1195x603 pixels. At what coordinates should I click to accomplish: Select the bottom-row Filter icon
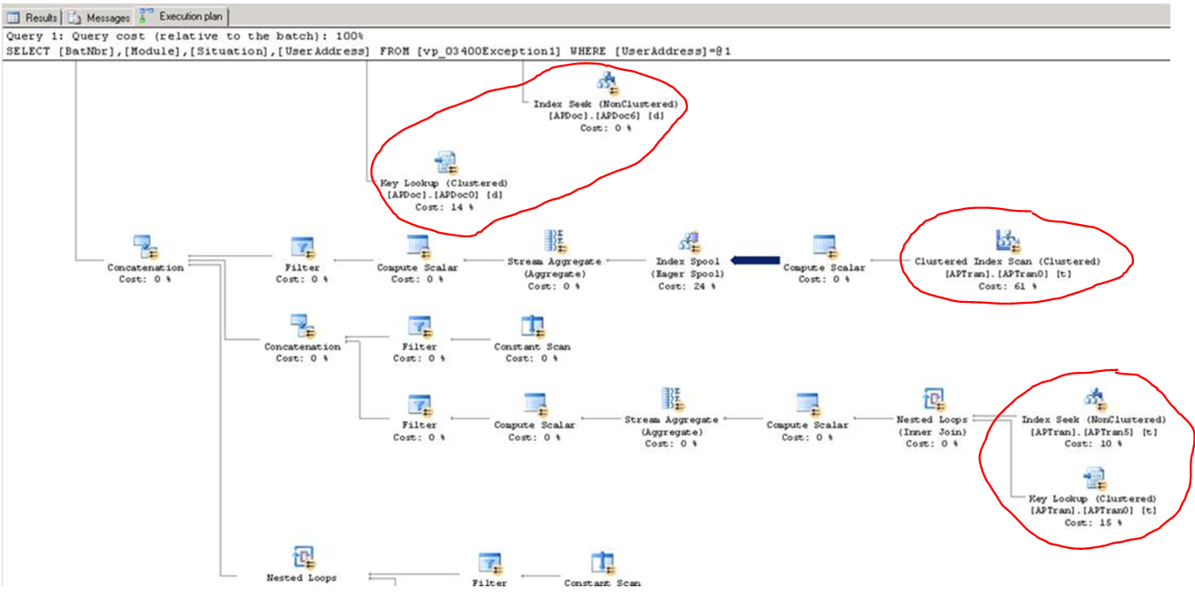(x=489, y=562)
